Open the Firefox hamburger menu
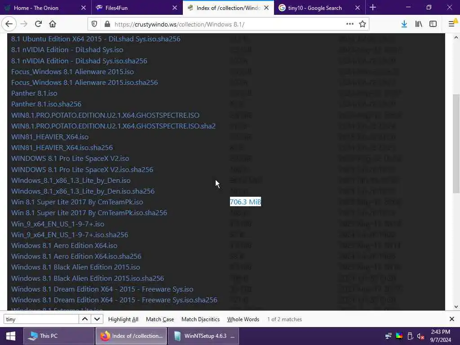 [452, 24]
